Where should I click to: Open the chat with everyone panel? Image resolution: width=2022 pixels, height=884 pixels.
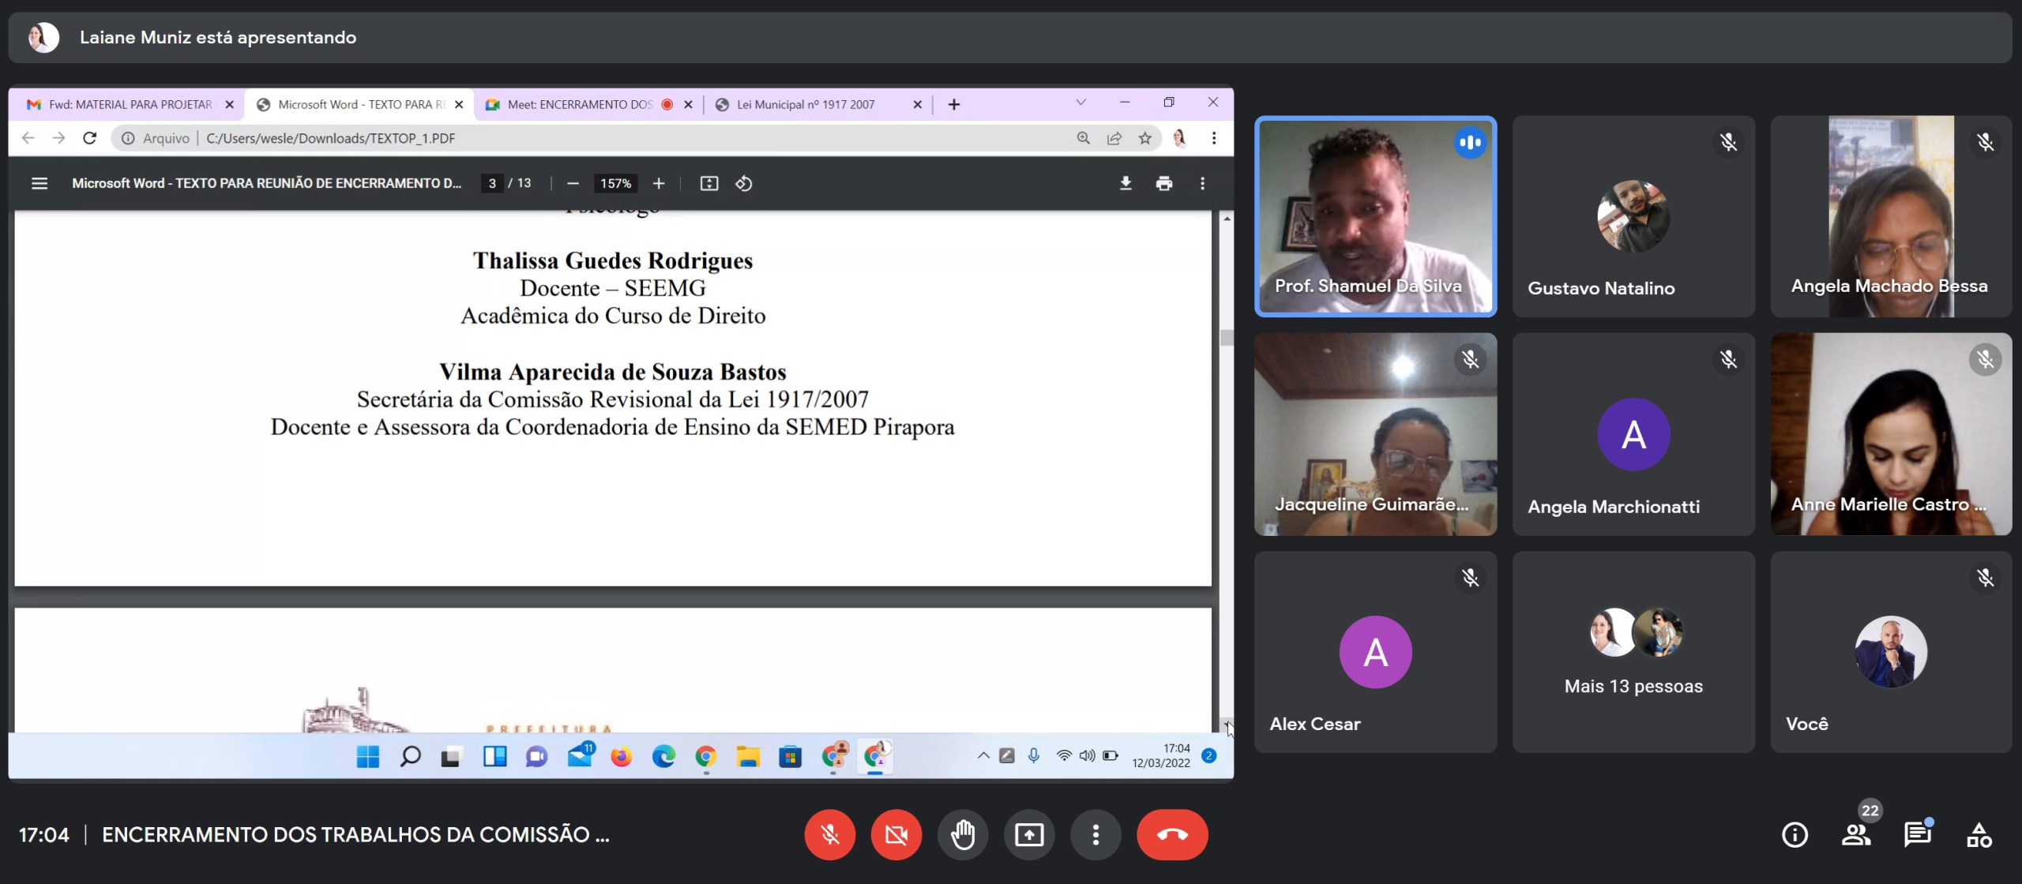click(x=1917, y=834)
